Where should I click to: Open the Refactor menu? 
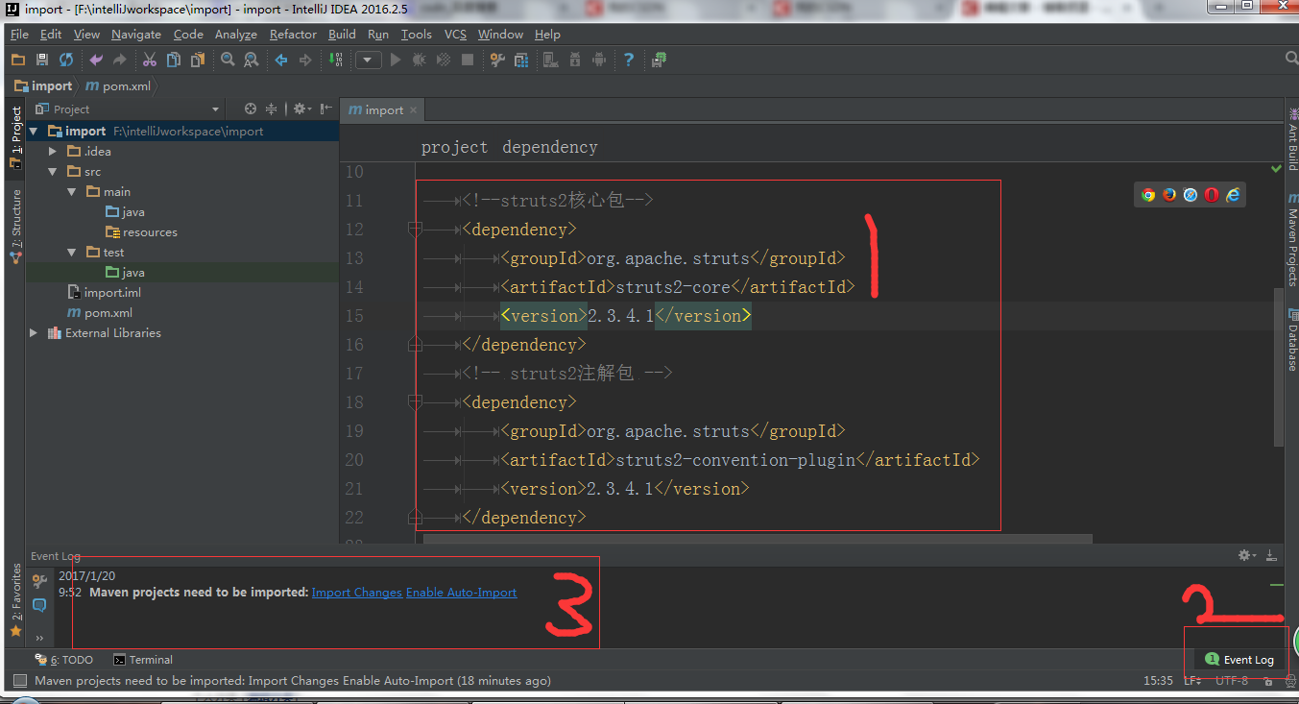tap(293, 34)
